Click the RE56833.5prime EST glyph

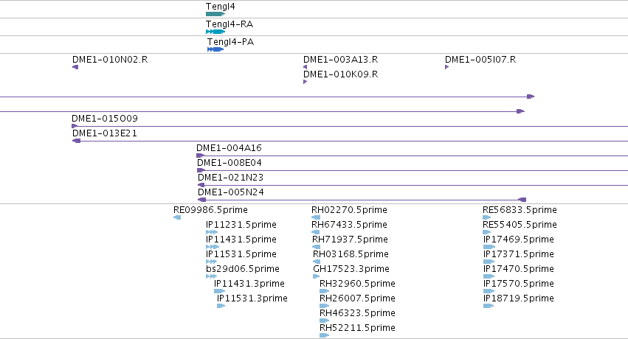click(486, 217)
